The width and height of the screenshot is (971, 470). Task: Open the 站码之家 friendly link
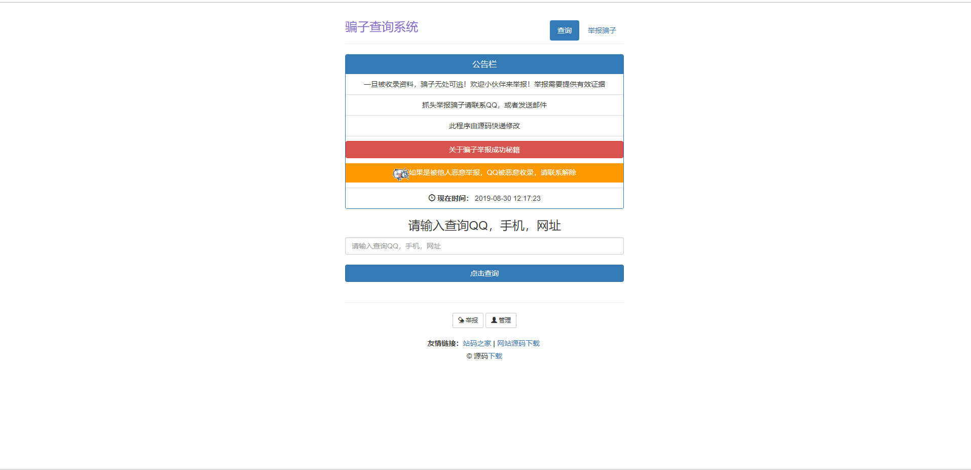[477, 343]
